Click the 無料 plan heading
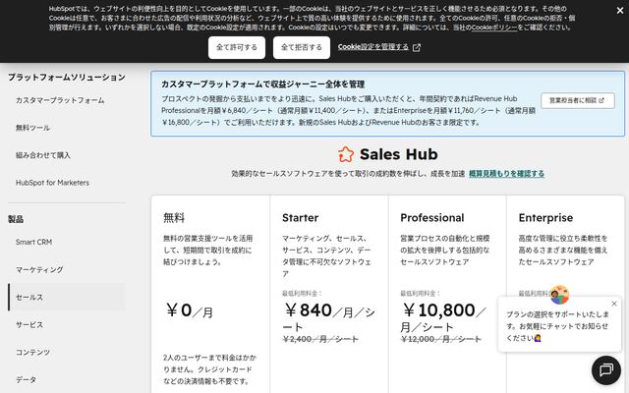This screenshot has height=393, width=629. click(x=174, y=218)
